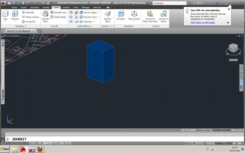Switch to the Insert ribbon tab
Image resolution: width=245 pixels, height=153 pixels.
tap(24, 7)
